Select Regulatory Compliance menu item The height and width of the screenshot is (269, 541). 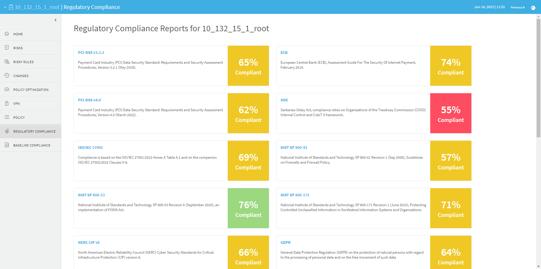tap(34, 131)
